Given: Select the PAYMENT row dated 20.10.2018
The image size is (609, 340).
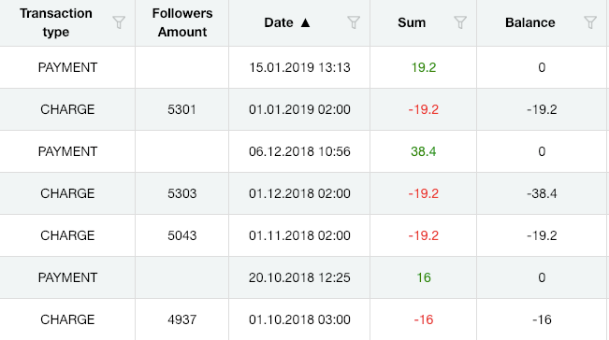Looking at the screenshot, I should (x=305, y=277).
